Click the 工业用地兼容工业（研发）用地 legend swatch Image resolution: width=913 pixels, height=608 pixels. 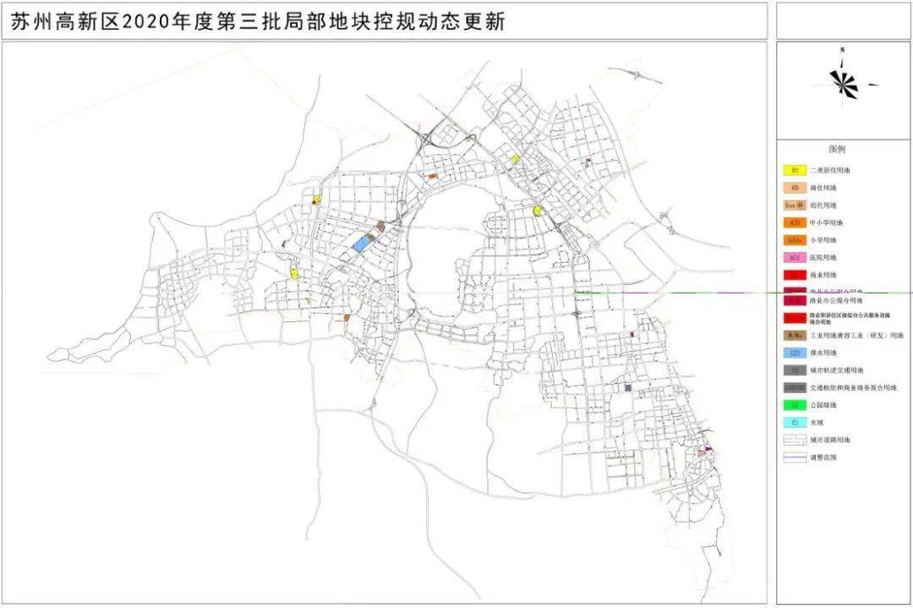point(793,337)
